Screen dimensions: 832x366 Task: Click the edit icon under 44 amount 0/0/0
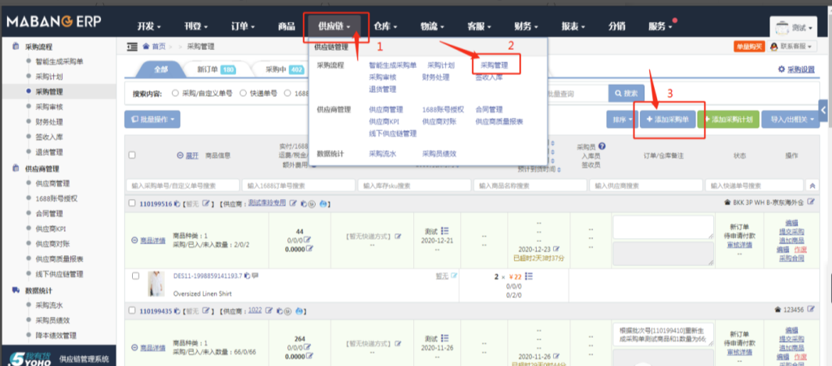click(x=306, y=240)
